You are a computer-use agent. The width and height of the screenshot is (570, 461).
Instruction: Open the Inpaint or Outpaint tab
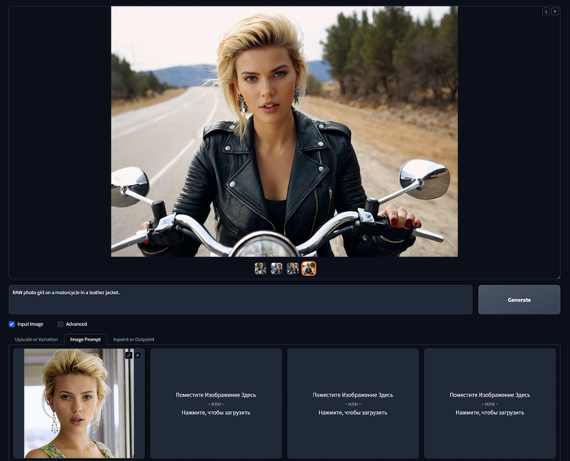pos(134,339)
